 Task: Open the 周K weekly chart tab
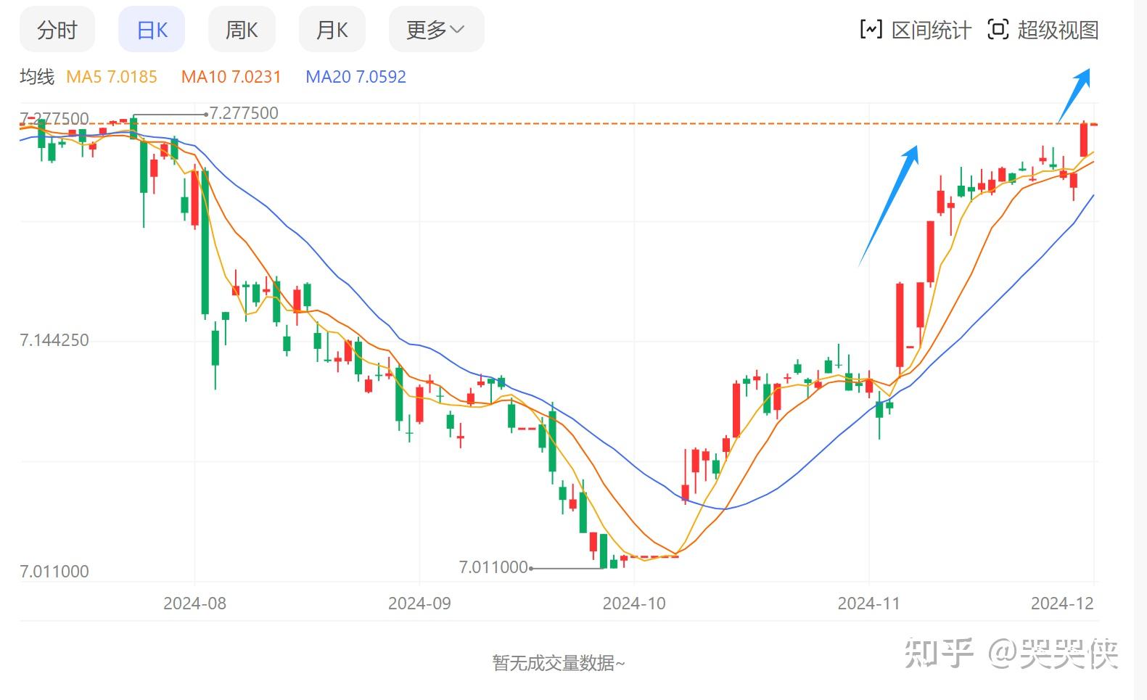[242, 30]
